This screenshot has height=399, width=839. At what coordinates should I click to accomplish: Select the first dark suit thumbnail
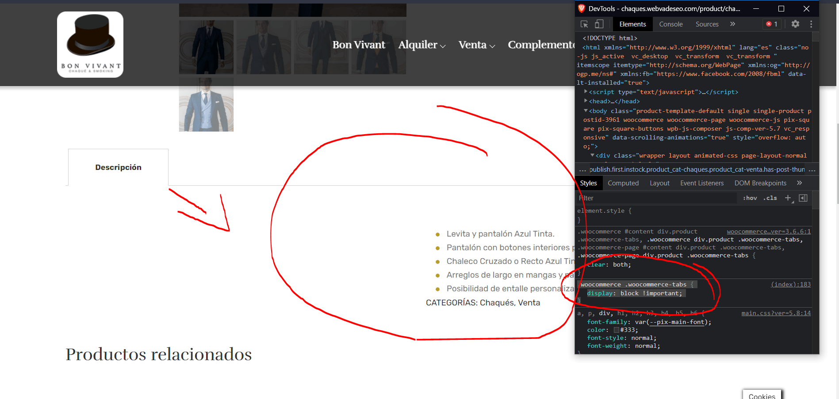(x=206, y=47)
